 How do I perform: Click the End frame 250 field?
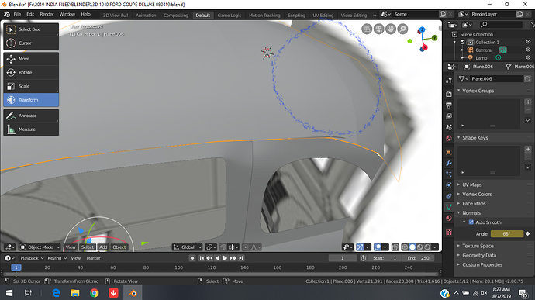[419, 258]
